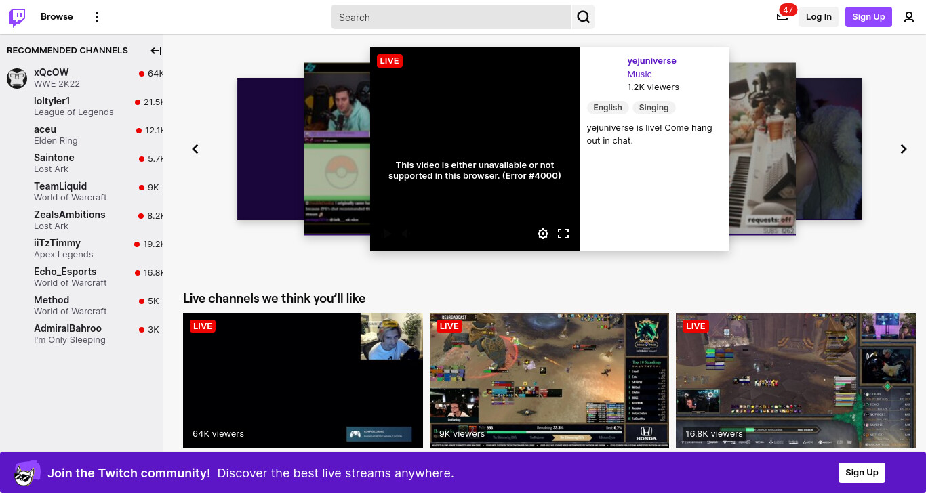Image resolution: width=926 pixels, height=493 pixels.
Task: Click the banner Sign Up button
Action: [862, 473]
